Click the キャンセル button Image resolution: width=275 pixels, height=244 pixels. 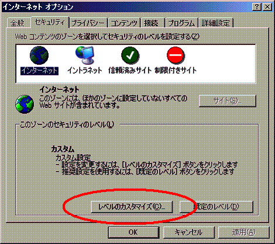(188, 232)
